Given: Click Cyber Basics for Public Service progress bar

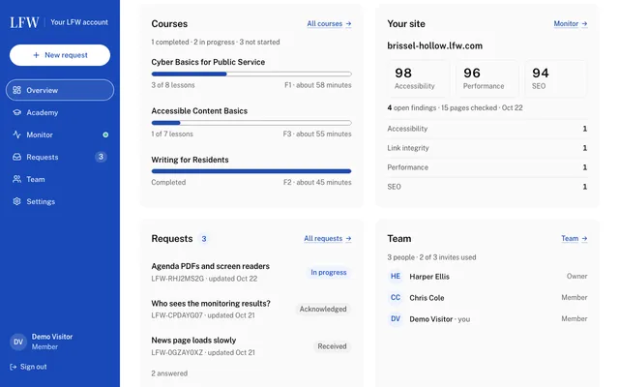Looking at the screenshot, I should tap(251, 74).
